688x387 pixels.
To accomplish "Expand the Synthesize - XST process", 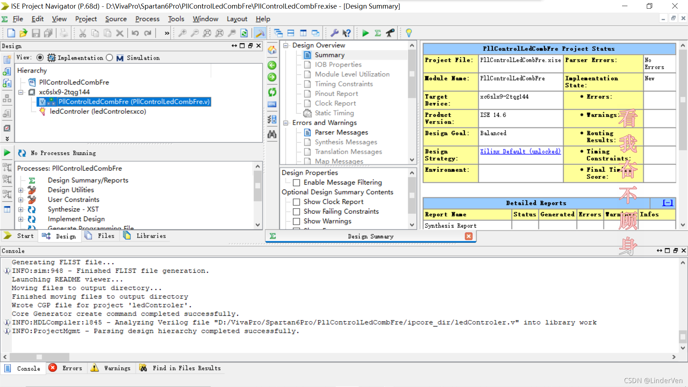I will pyautogui.click(x=21, y=209).
